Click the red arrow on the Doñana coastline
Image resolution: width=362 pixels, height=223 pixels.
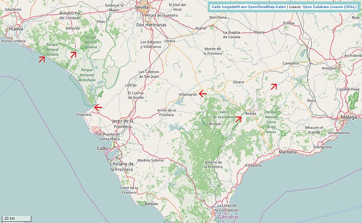point(42,59)
